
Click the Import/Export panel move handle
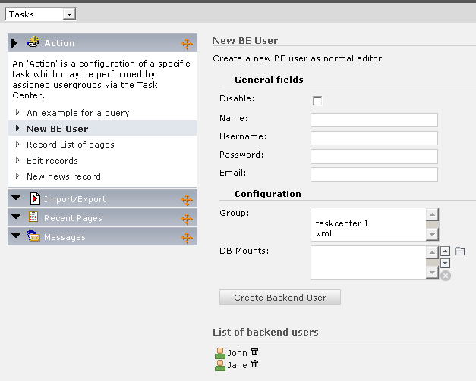(187, 200)
